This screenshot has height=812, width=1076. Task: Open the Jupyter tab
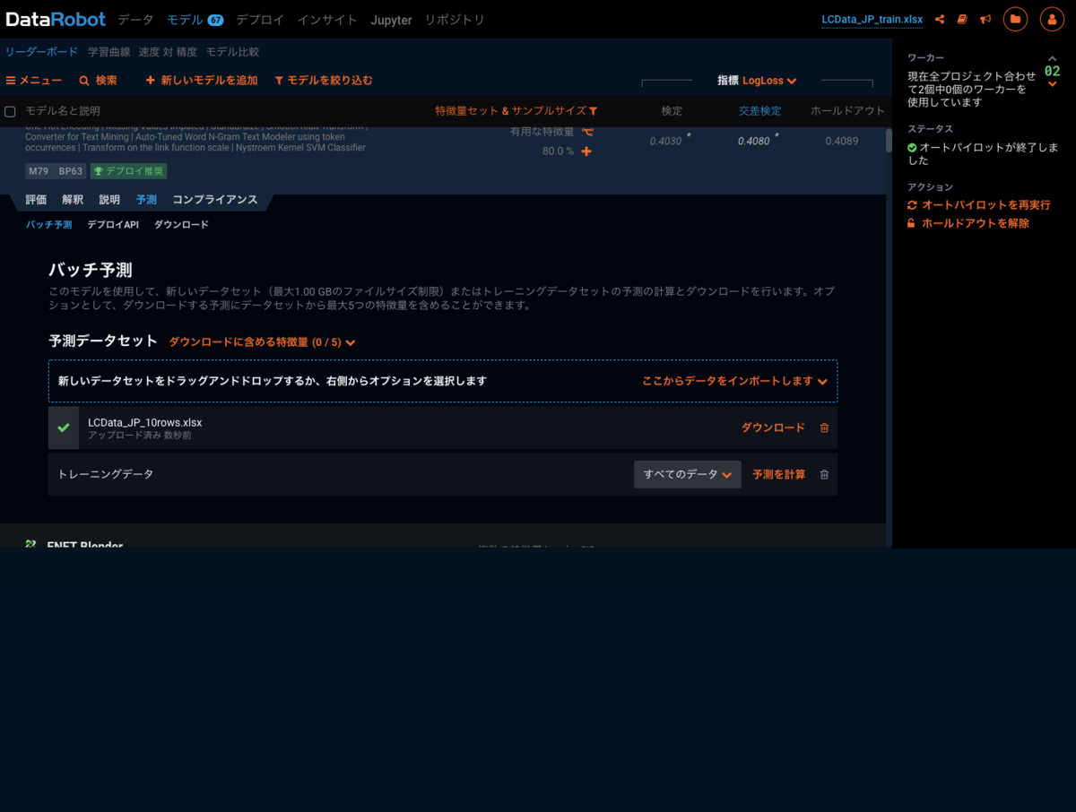click(x=392, y=20)
